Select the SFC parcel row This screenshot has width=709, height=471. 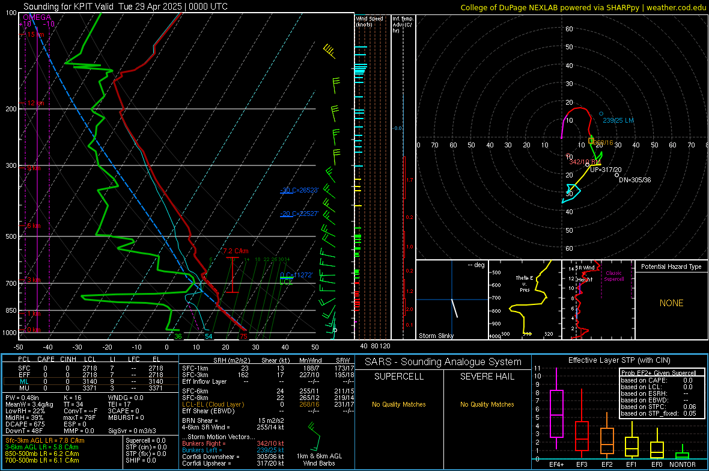click(91, 368)
